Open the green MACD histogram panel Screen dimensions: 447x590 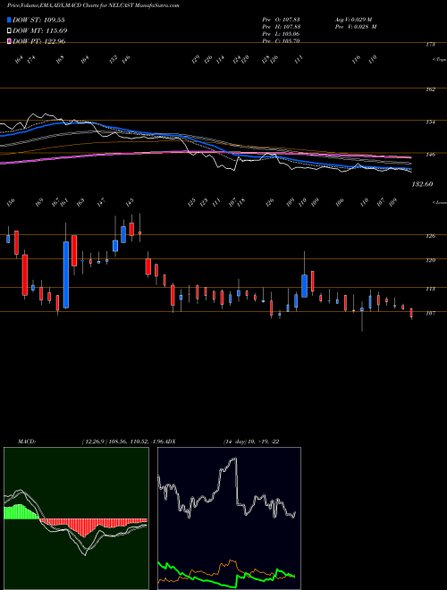click(x=76, y=518)
